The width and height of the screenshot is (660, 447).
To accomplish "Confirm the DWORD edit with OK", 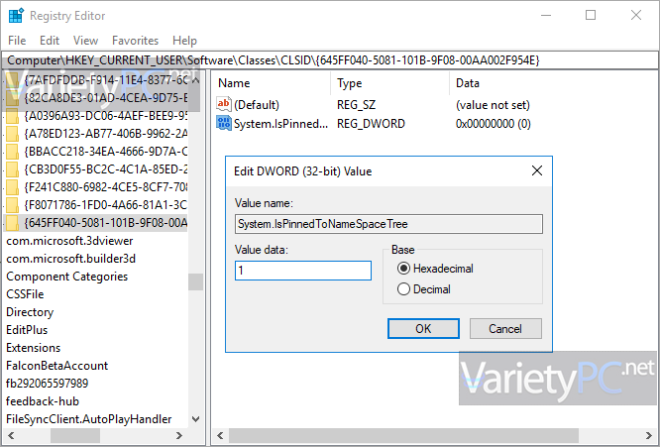I will coord(423,328).
